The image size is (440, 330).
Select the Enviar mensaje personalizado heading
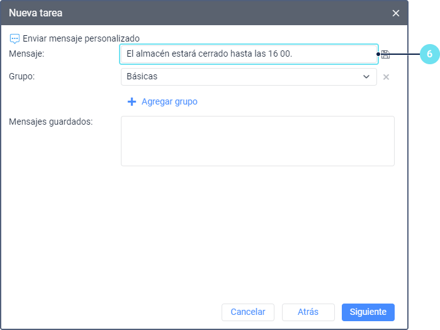click(81, 38)
